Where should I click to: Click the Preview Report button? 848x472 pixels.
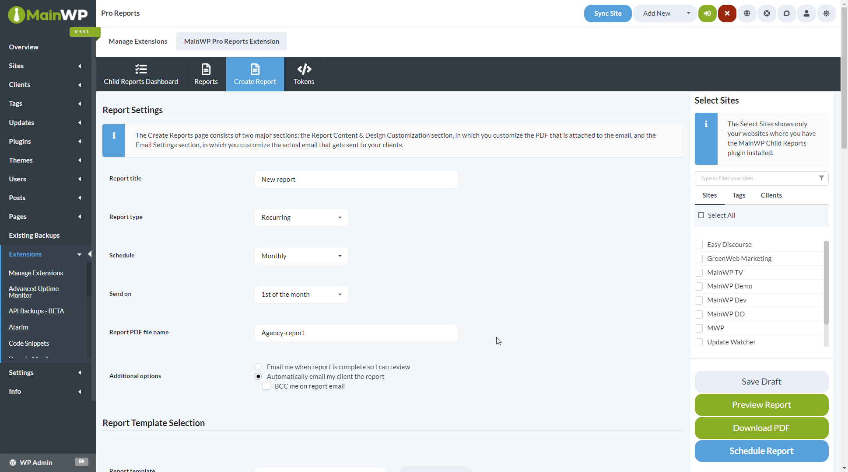pyautogui.click(x=761, y=405)
